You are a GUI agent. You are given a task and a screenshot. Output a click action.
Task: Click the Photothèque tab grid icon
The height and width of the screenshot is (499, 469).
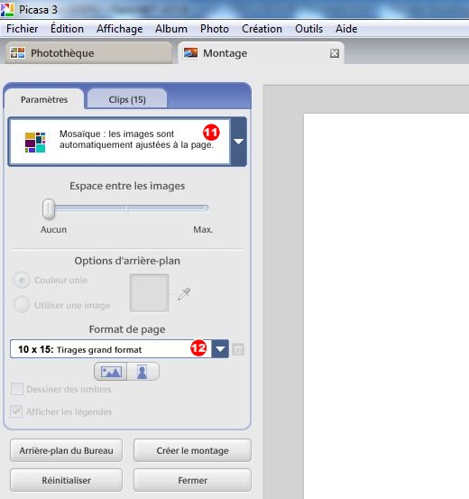coord(17,53)
